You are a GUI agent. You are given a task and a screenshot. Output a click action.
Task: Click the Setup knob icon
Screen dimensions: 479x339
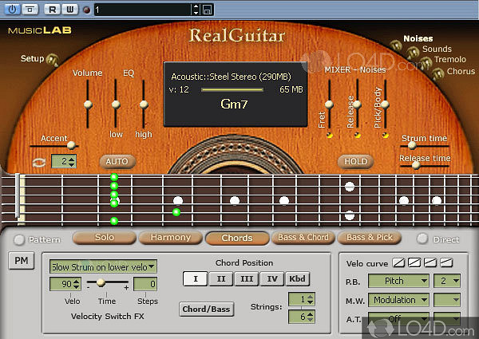click(x=53, y=59)
